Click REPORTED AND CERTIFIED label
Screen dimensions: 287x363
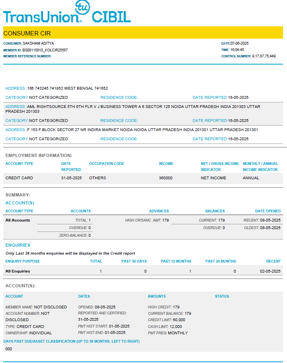102,313
